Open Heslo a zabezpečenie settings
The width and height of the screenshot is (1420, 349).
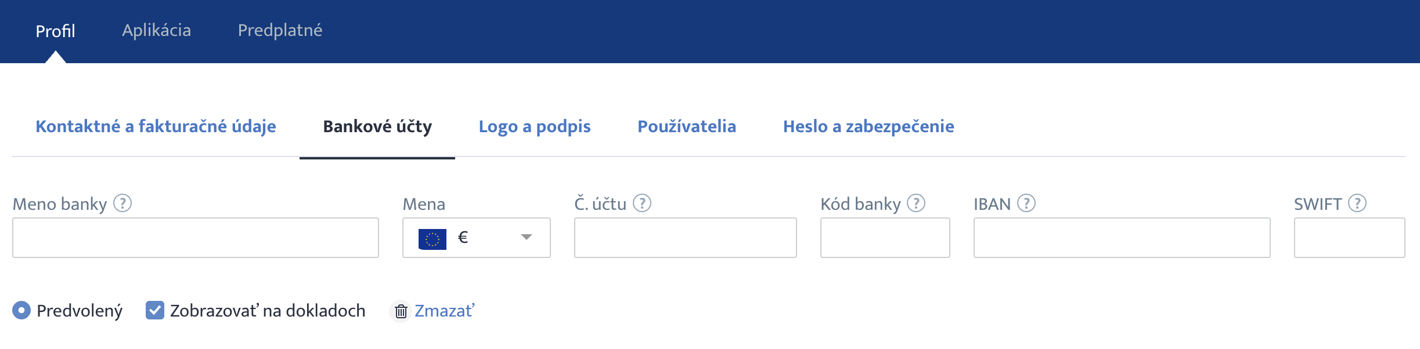point(868,126)
